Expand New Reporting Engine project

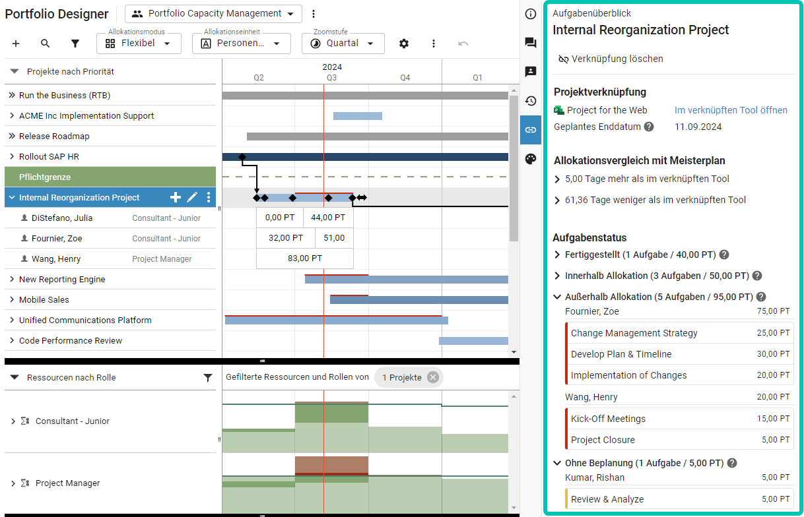tap(12, 279)
